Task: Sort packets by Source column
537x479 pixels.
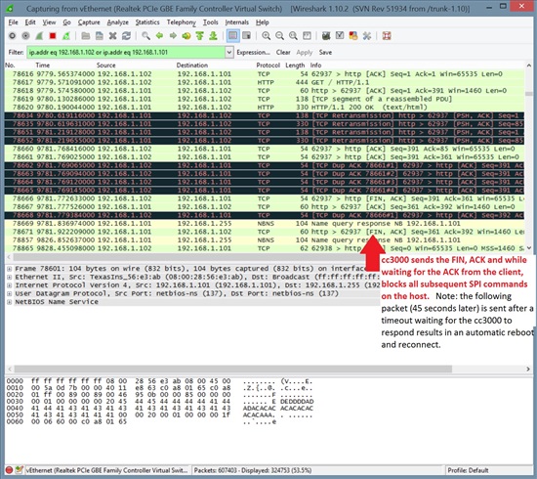Action: point(105,65)
